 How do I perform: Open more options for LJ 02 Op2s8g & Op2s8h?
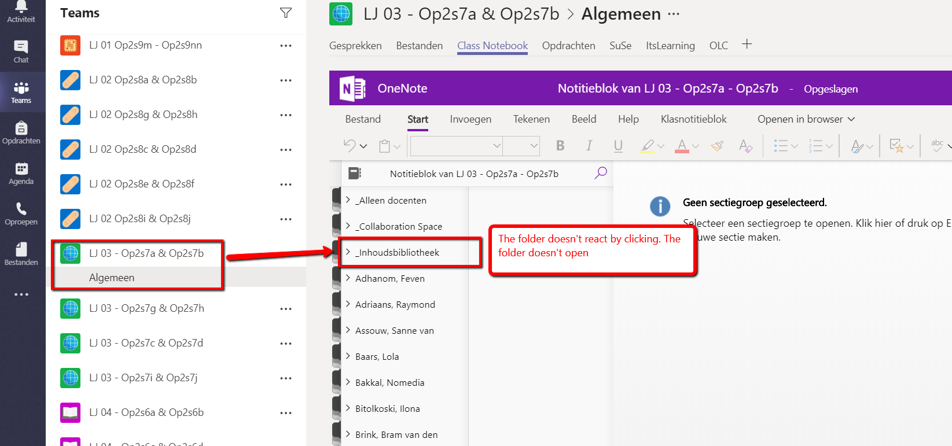tap(286, 115)
